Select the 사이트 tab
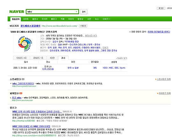 pos(26,19)
